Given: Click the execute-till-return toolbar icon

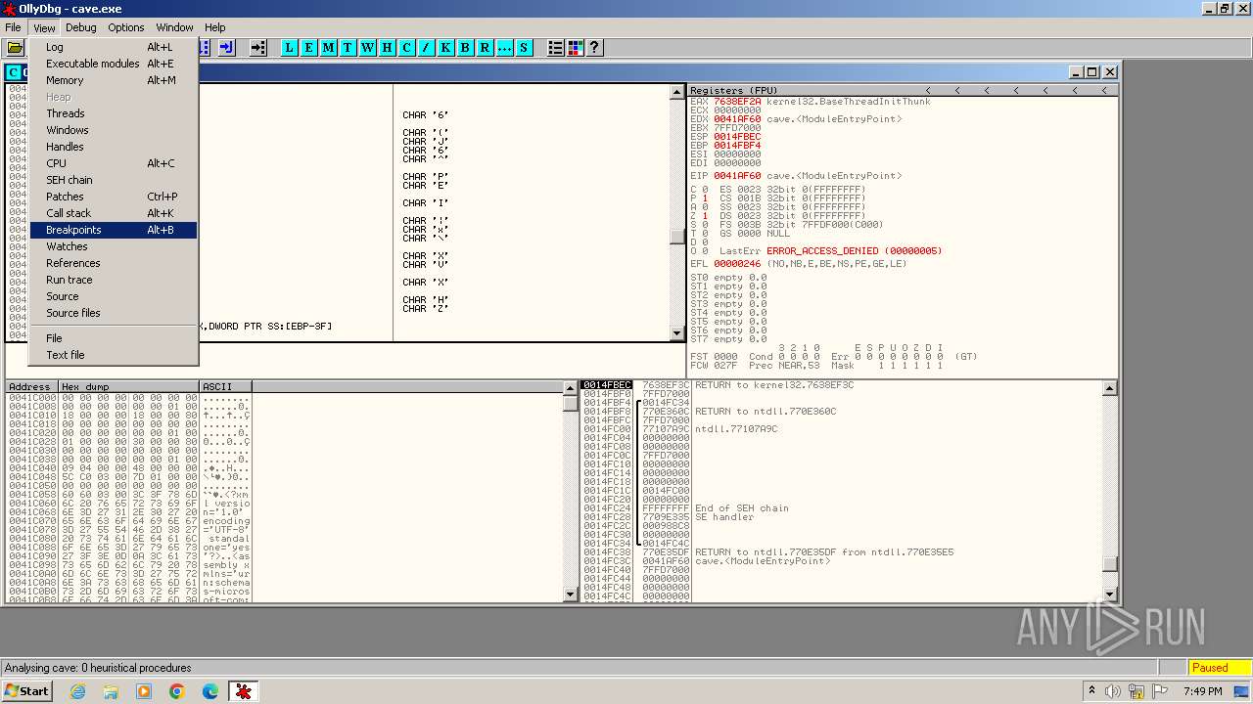Looking at the screenshot, I should (x=226, y=47).
